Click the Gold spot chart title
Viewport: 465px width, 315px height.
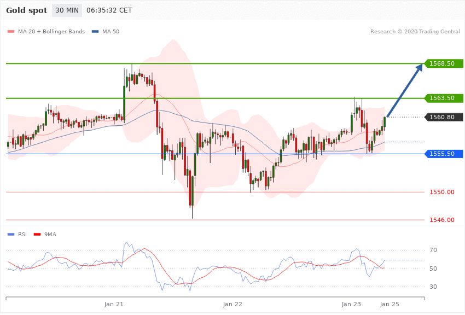click(x=27, y=10)
